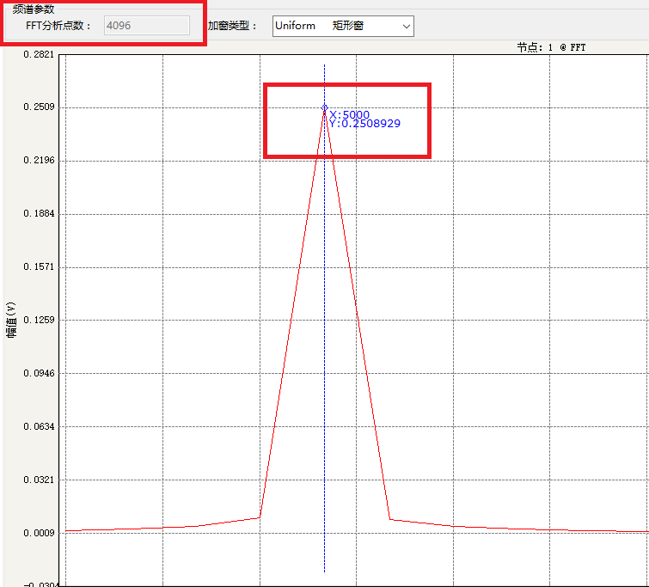Click the Y:0.2508929 cursor readout

365,124
